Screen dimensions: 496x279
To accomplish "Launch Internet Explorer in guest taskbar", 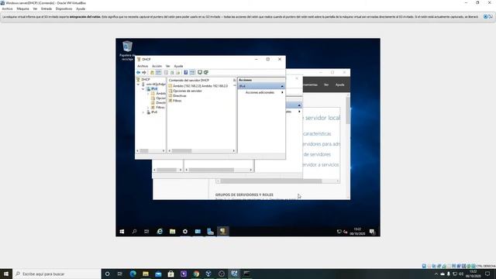I will click(160, 232).
